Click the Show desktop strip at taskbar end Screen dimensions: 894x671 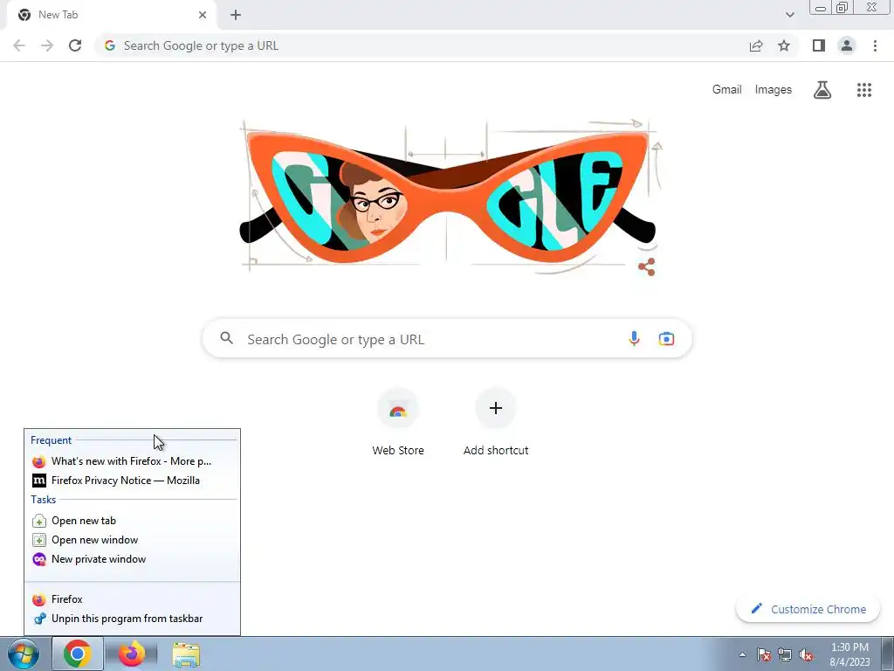point(888,654)
